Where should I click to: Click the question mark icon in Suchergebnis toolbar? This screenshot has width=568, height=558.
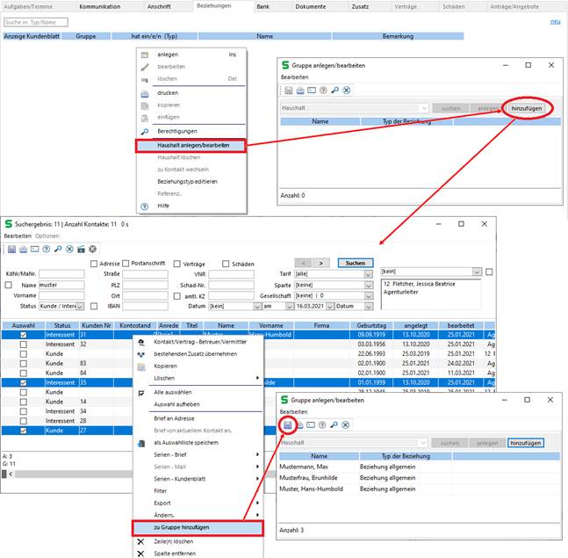(44, 249)
